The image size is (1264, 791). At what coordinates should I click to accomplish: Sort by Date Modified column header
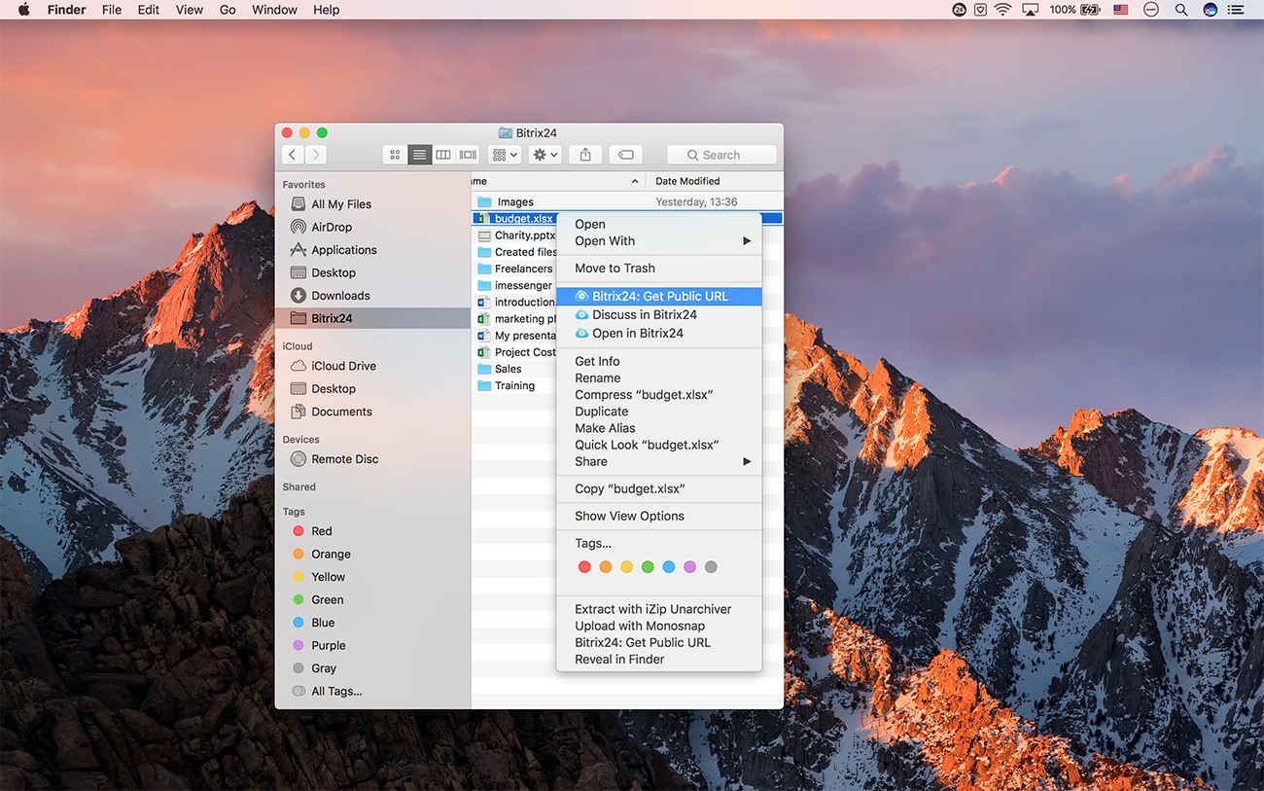(x=687, y=181)
